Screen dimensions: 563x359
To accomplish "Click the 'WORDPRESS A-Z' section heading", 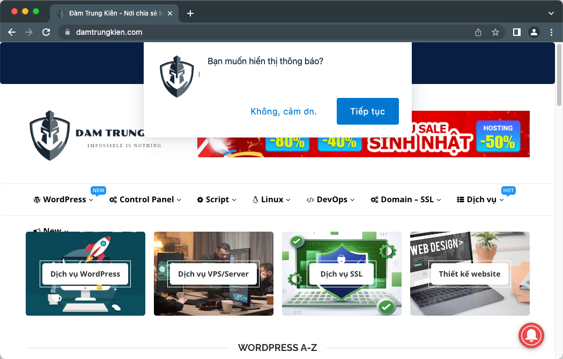I will click(x=278, y=348).
